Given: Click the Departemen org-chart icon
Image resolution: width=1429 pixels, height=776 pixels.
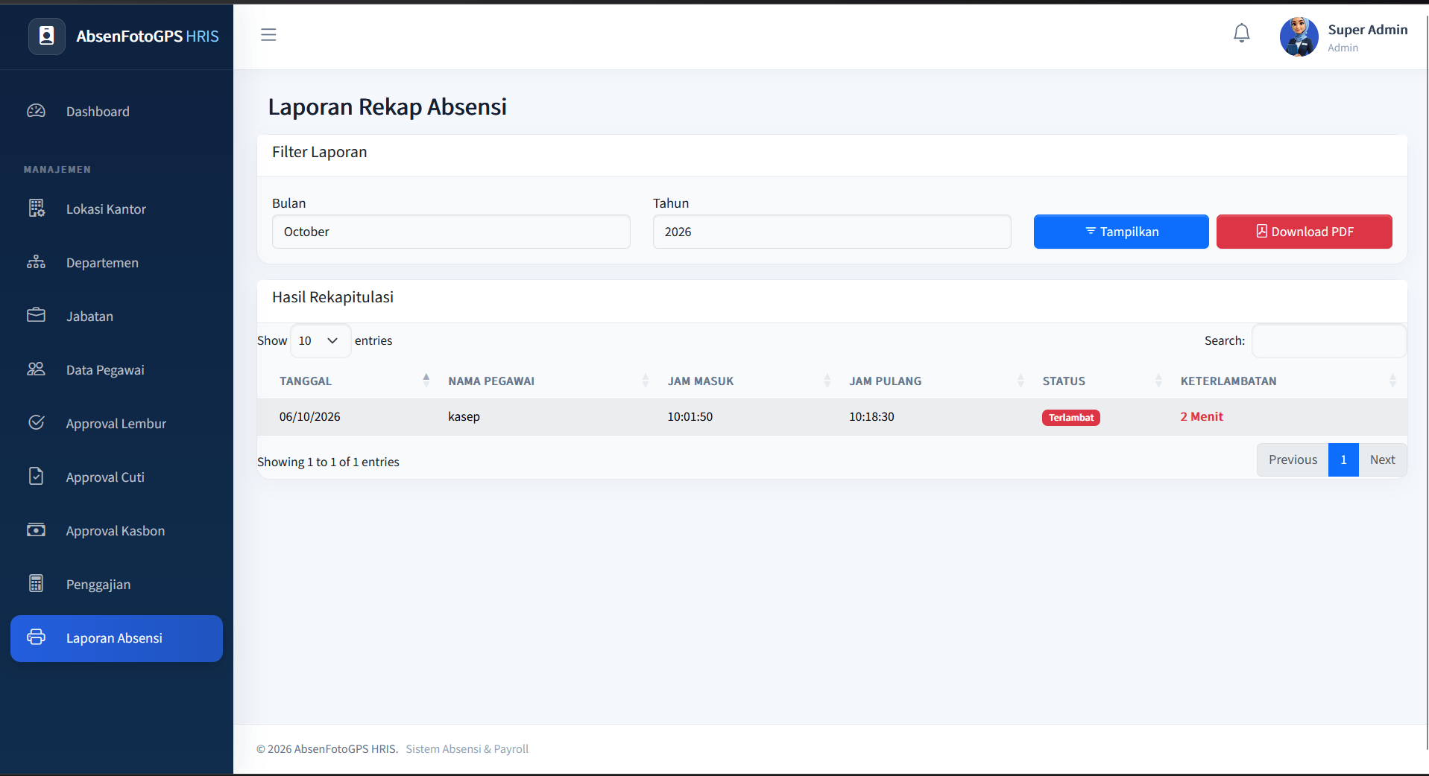Looking at the screenshot, I should (37, 262).
